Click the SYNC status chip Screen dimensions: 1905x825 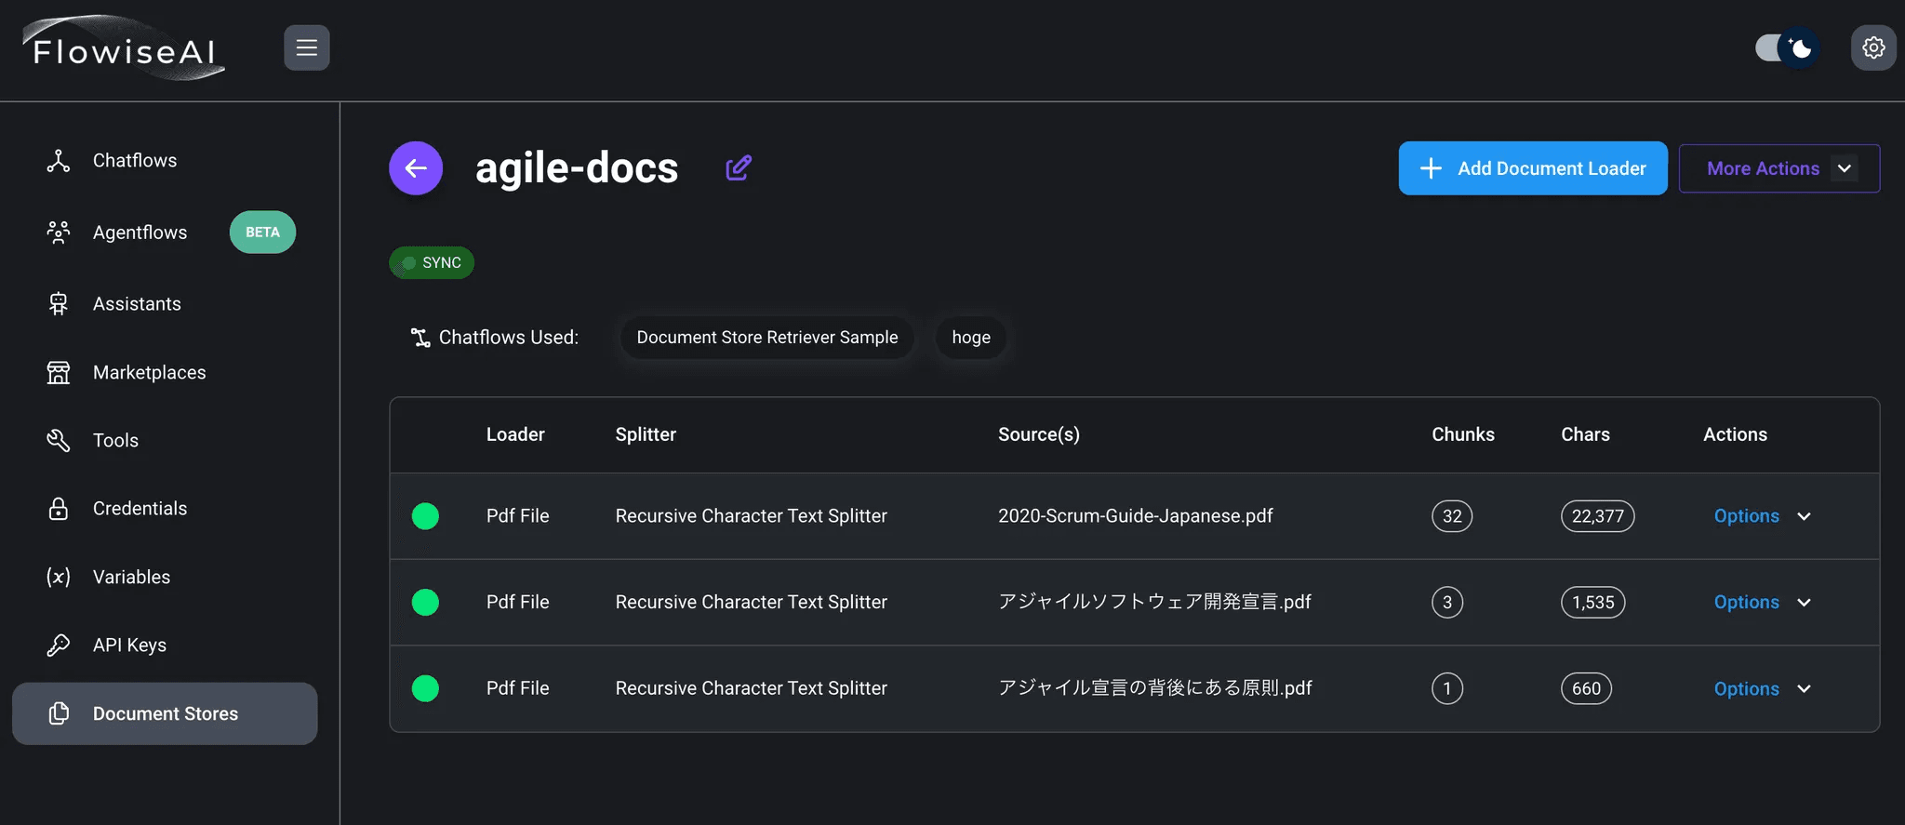tap(432, 263)
